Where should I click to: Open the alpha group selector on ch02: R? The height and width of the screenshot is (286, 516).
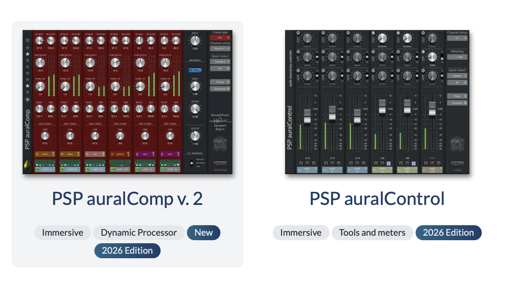(x=70, y=154)
